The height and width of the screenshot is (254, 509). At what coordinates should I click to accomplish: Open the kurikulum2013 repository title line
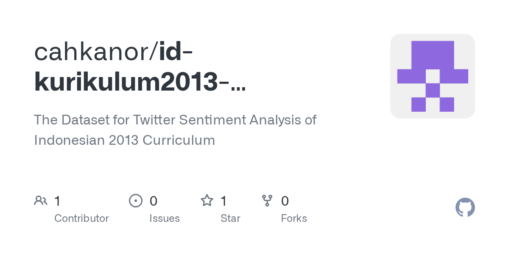click(140, 82)
